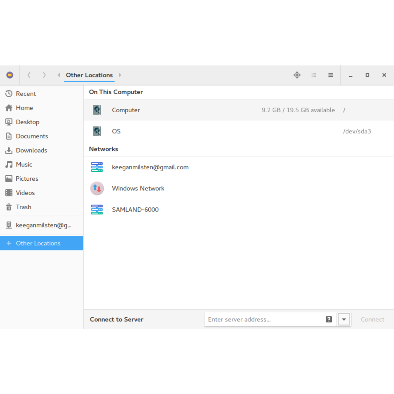Screen dimensions: 394x394
Task: Open the recent servers dropdown
Action: coord(344,319)
